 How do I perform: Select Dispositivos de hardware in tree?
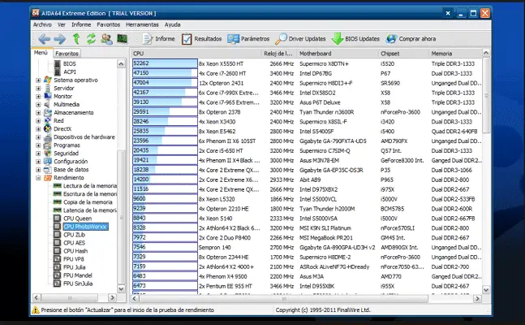[x=84, y=136]
